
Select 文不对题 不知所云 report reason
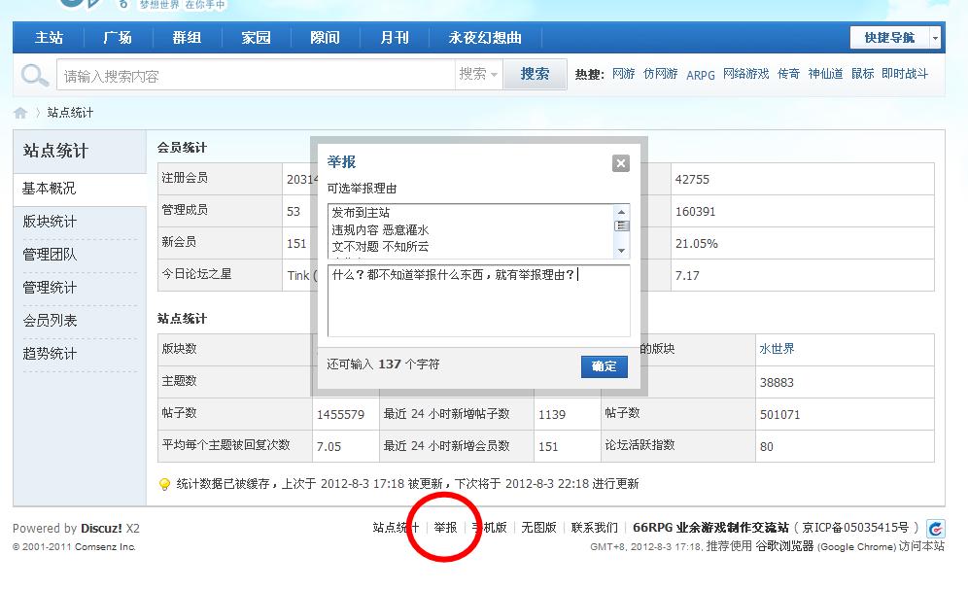point(380,246)
